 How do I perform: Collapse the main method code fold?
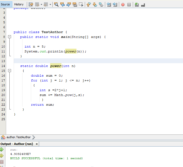click(10, 37)
